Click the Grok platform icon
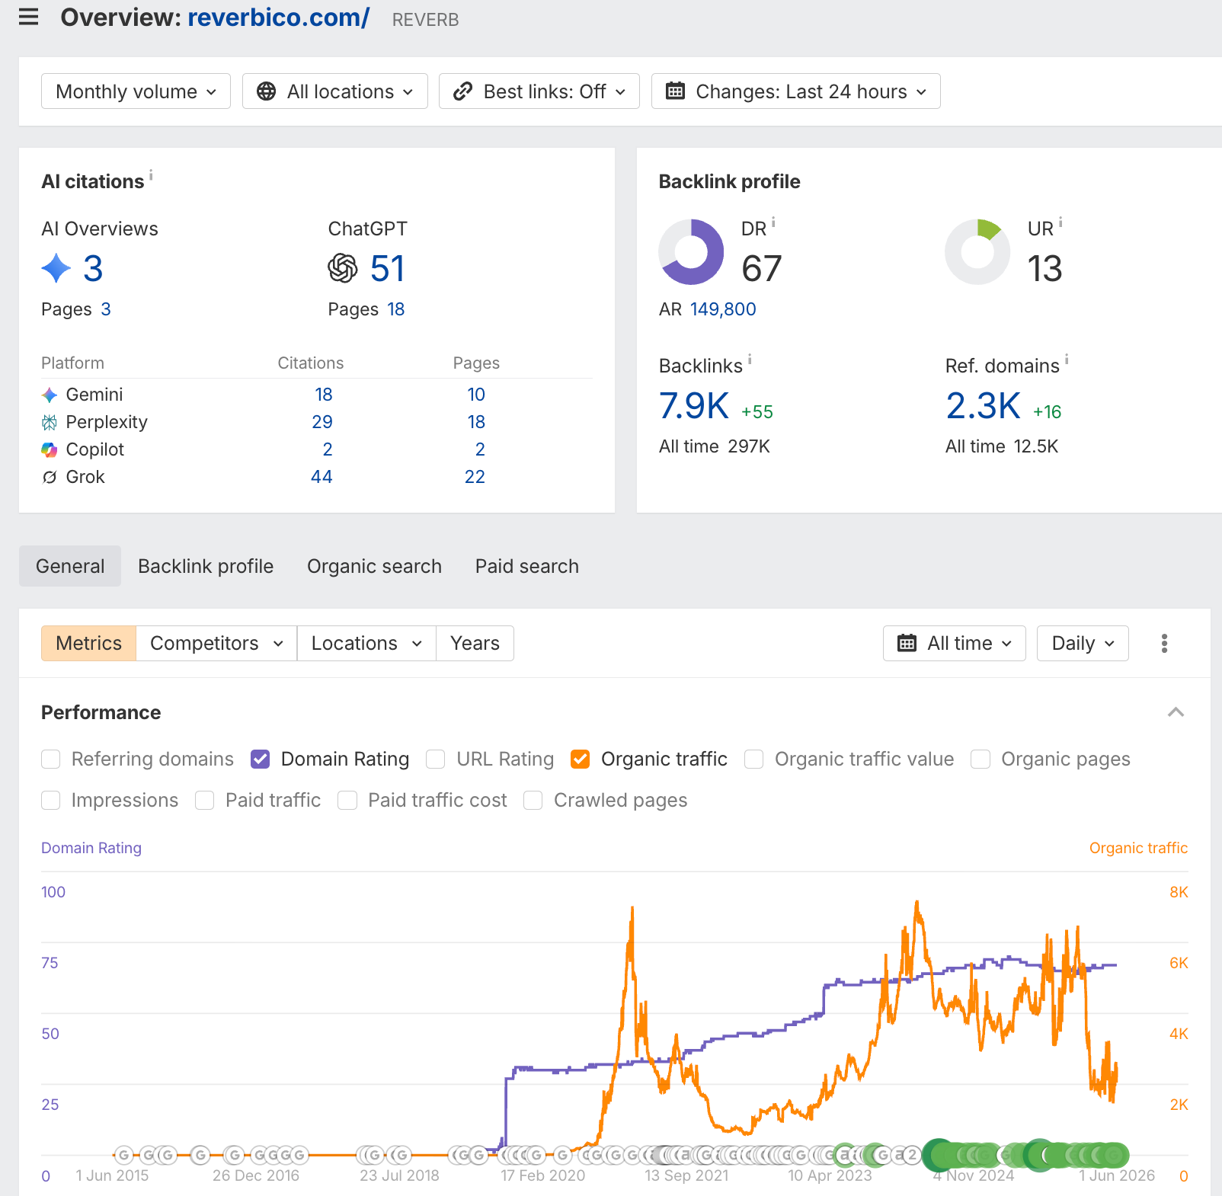 pos(50,477)
